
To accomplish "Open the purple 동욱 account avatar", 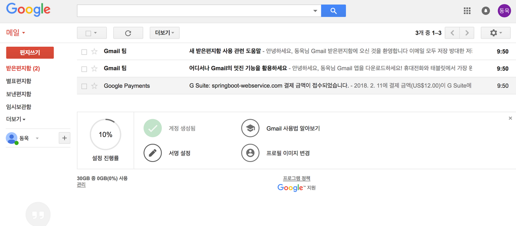I will tap(504, 11).
